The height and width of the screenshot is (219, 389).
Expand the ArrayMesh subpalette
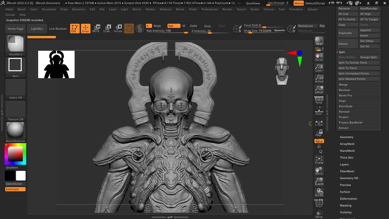click(347, 144)
